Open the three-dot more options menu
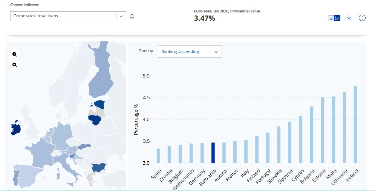This screenshot has width=375, height=191. pyautogui.click(x=362, y=18)
